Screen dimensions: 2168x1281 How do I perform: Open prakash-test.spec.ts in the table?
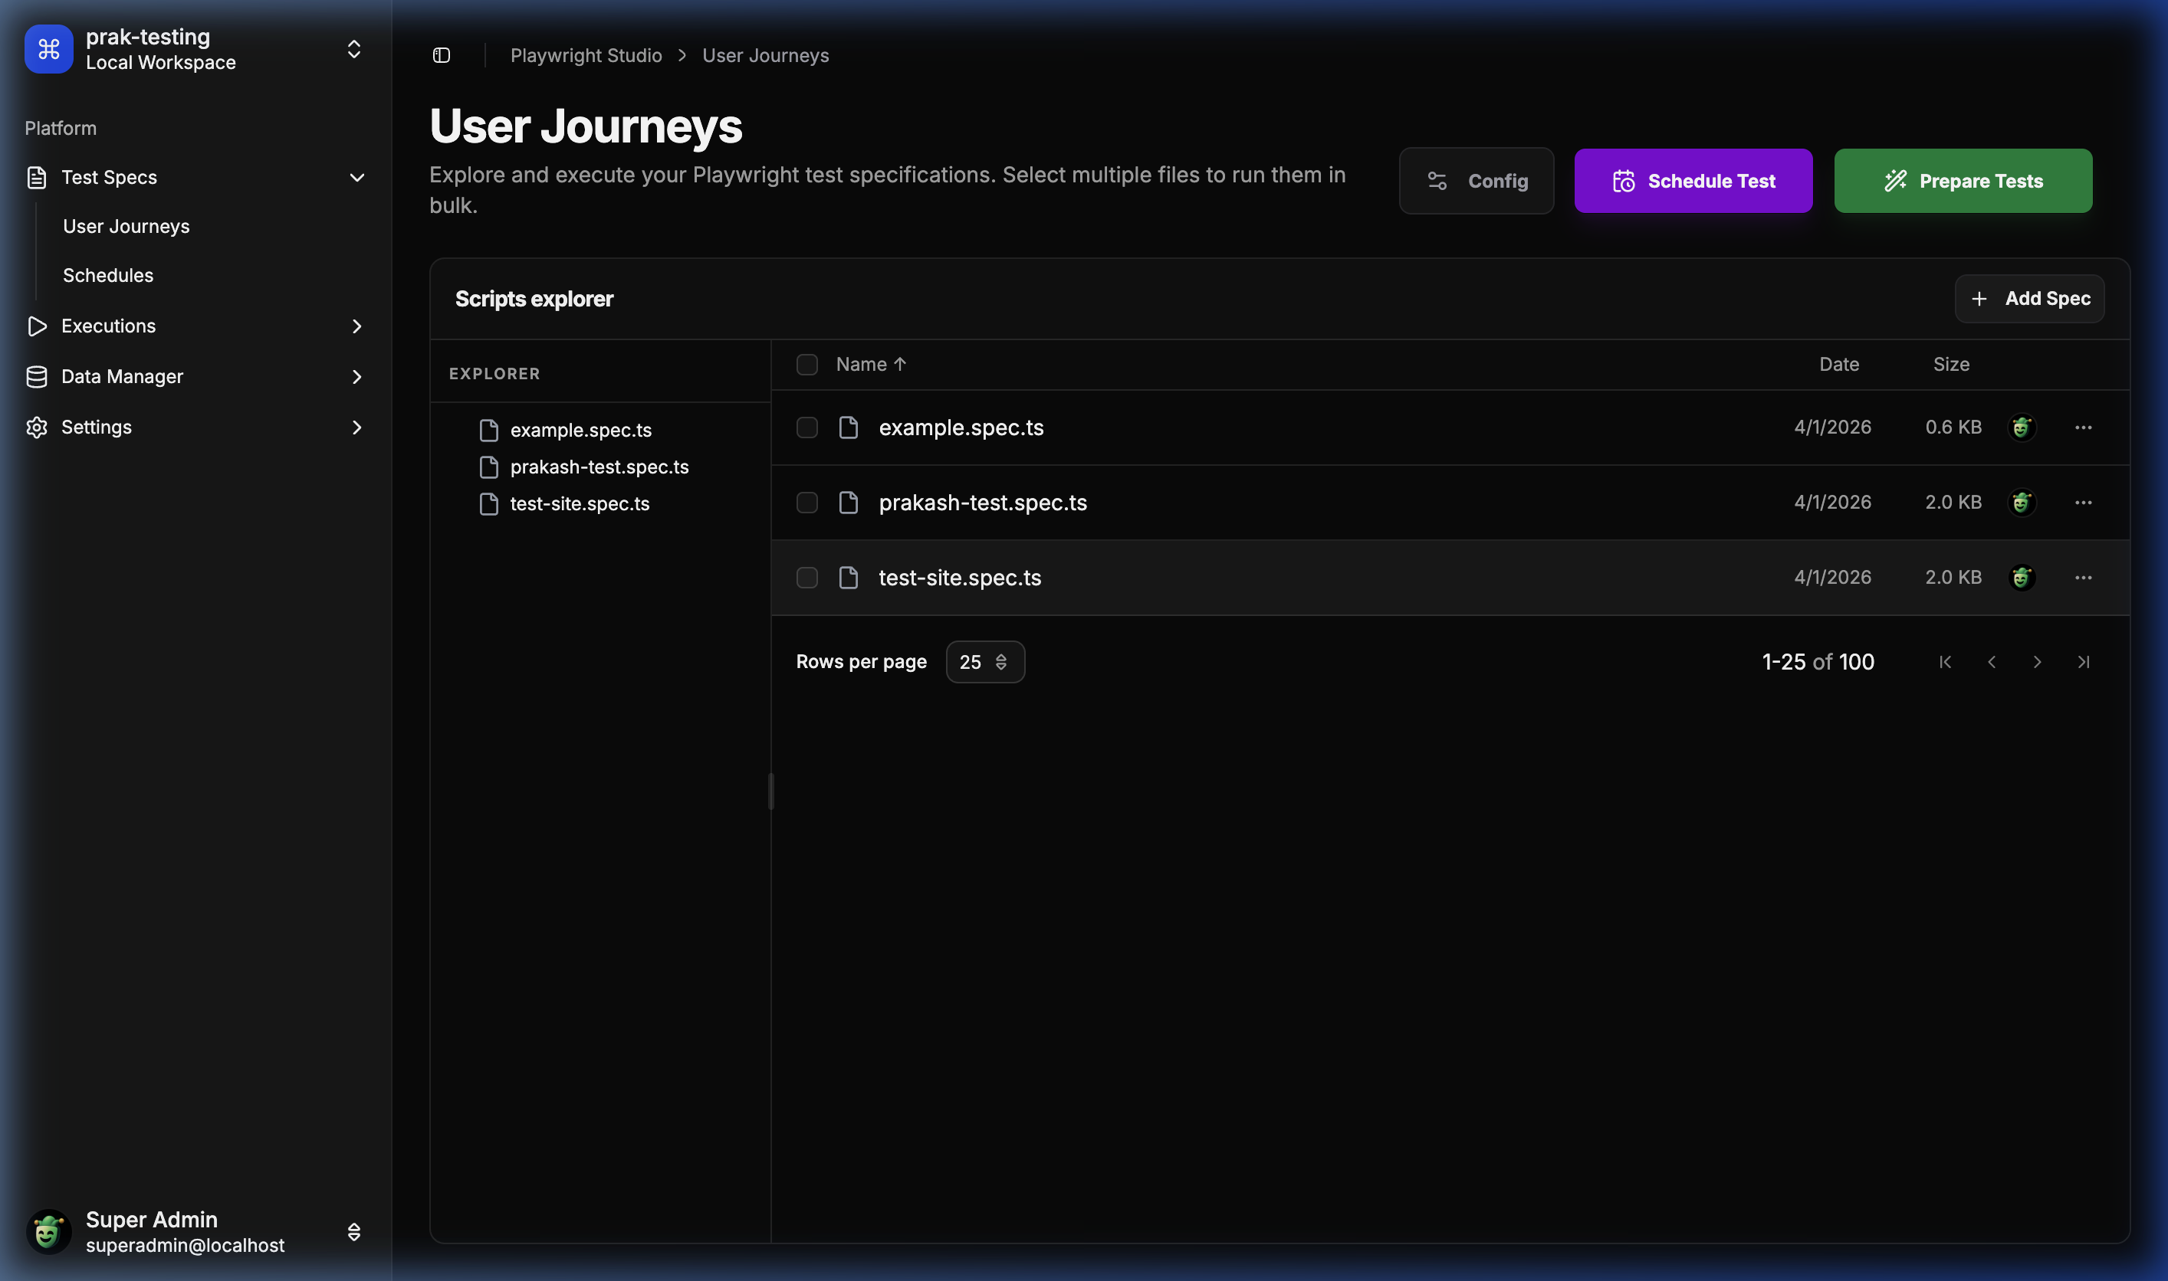(x=982, y=503)
